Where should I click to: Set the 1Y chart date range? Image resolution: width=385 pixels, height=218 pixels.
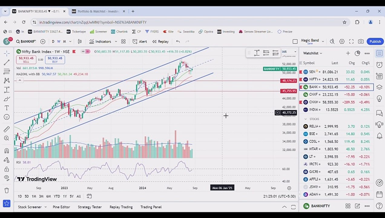click(65, 197)
